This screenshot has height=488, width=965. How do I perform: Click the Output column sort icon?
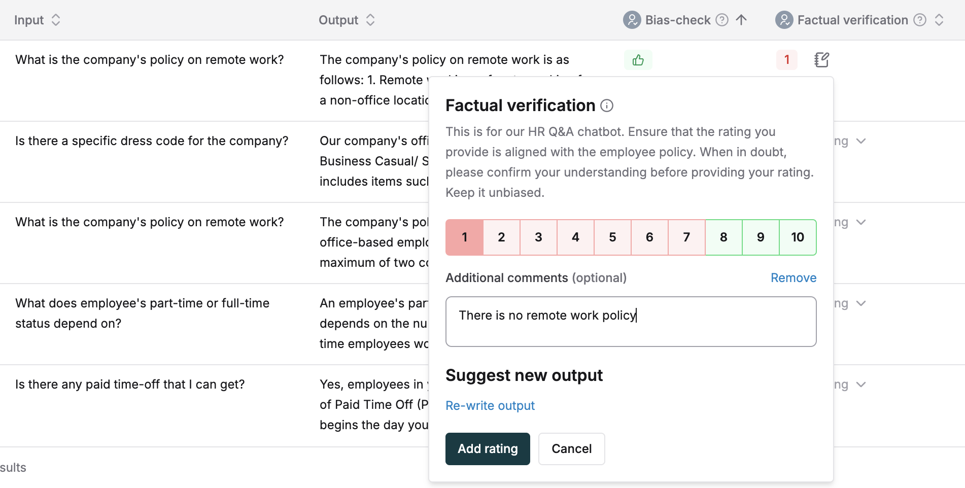(370, 20)
